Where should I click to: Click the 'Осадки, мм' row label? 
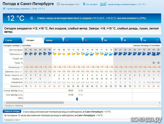[x=18, y=58]
